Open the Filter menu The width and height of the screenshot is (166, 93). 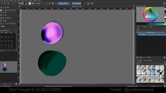[x=23, y=1]
